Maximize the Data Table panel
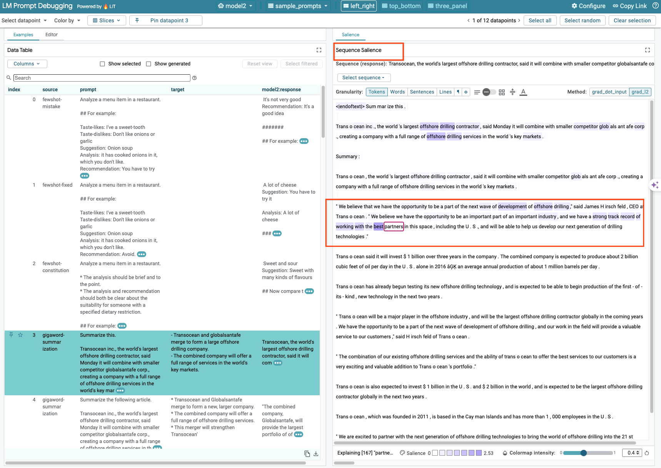 pos(319,50)
